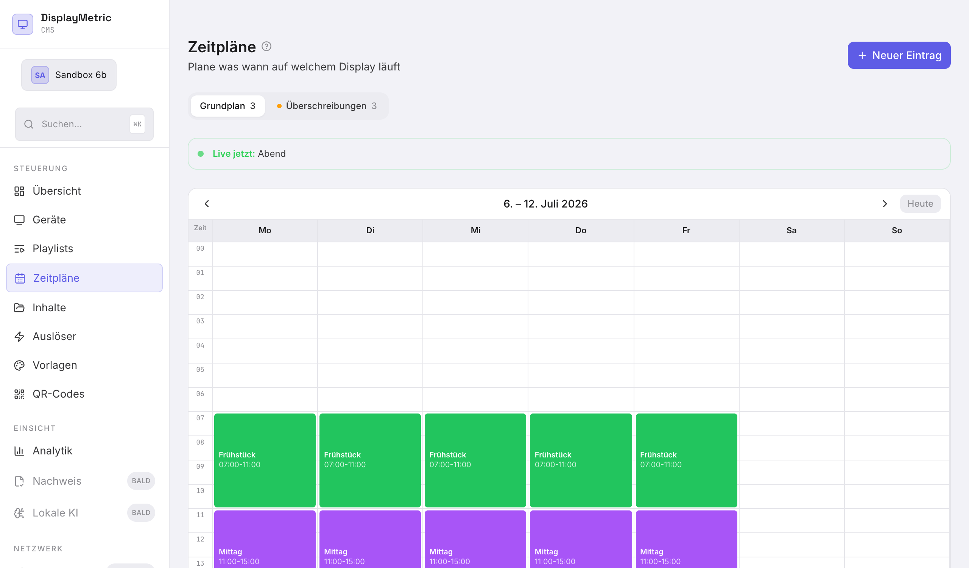The image size is (969, 568).
Task: Click the plus icon in Neuer Eintrag
Action: (x=863, y=55)
